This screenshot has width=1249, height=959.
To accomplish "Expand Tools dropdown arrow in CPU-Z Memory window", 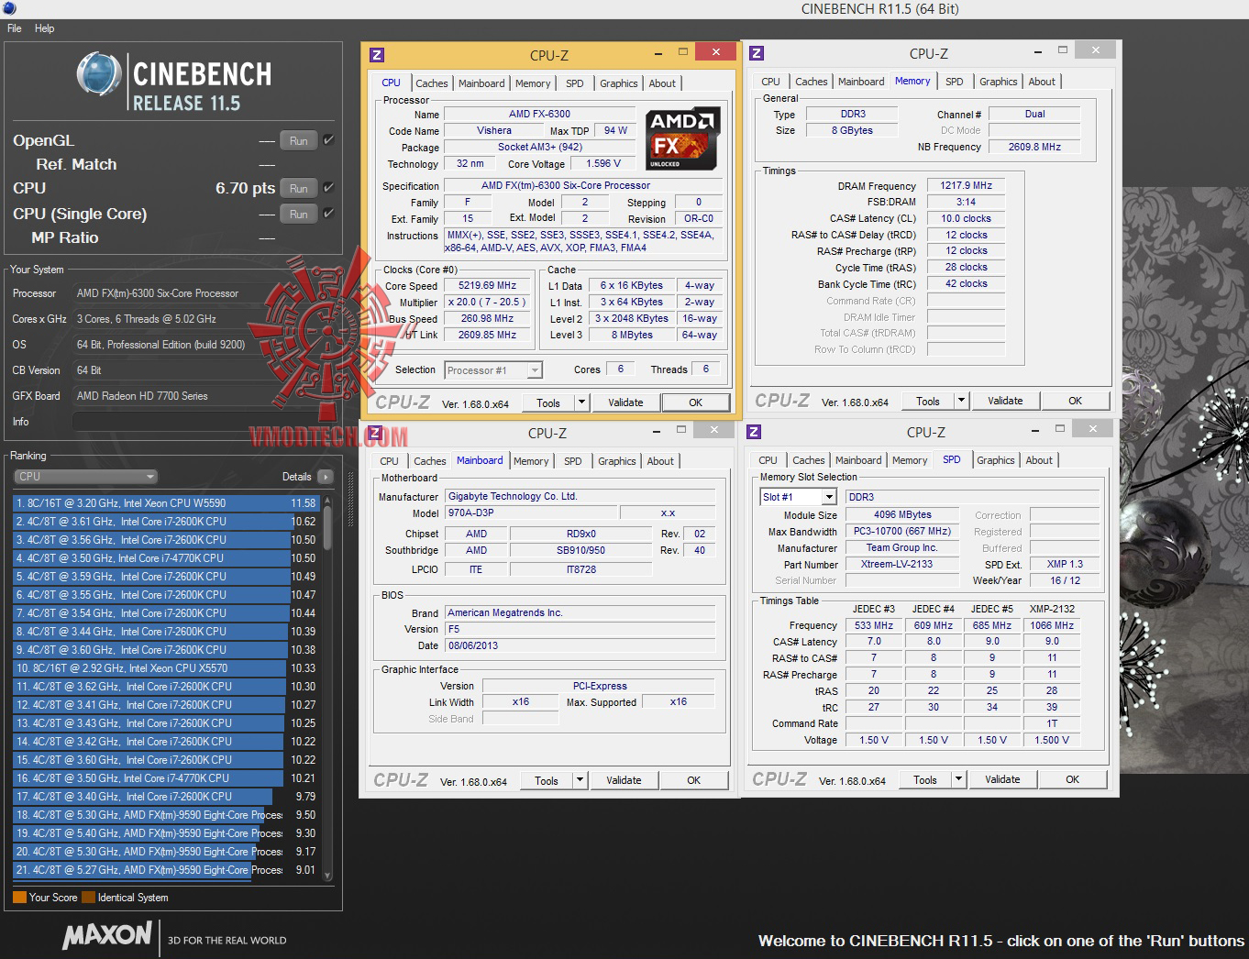I will pos(961,401).
